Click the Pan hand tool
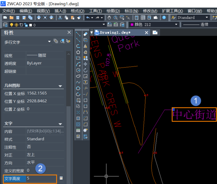This screenshot has width=217, height=184. tap(109, 18)
